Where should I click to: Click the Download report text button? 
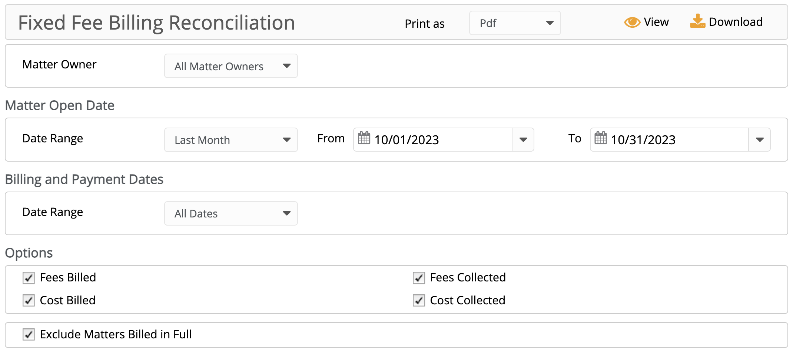(x=736, y=22)
